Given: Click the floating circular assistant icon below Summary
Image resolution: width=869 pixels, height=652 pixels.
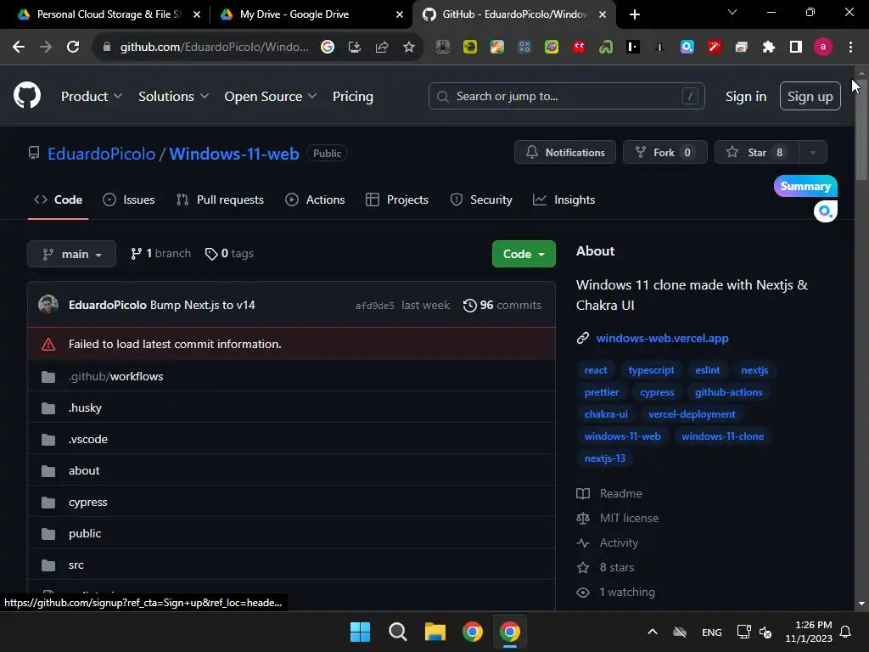Looking at the screenshot, I should [x=825, y=211].
